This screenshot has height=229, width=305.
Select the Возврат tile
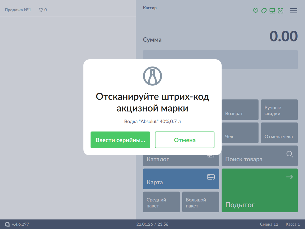tap(240, 110)
